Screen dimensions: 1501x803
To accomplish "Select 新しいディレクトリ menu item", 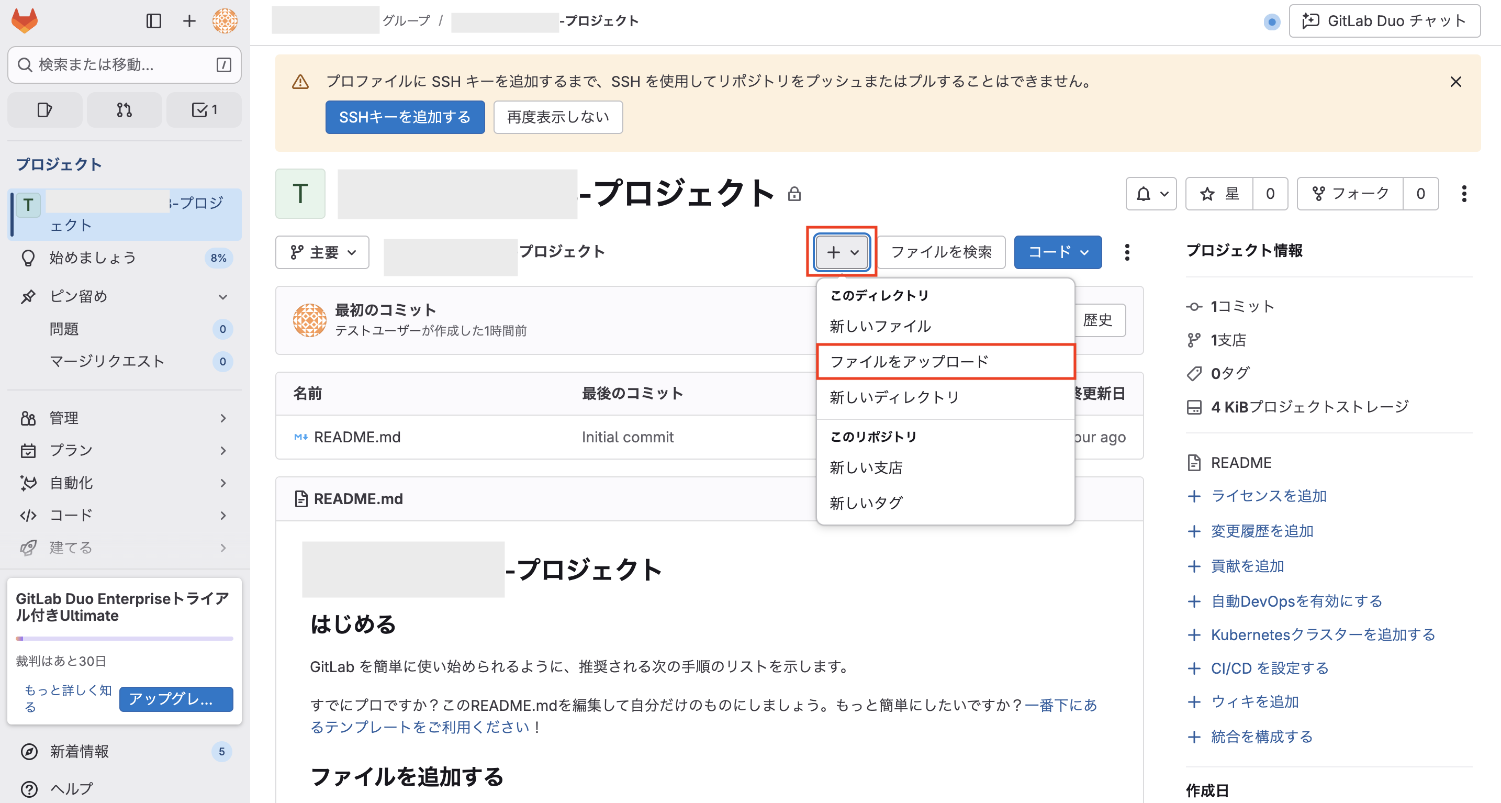I will (945, 397).
